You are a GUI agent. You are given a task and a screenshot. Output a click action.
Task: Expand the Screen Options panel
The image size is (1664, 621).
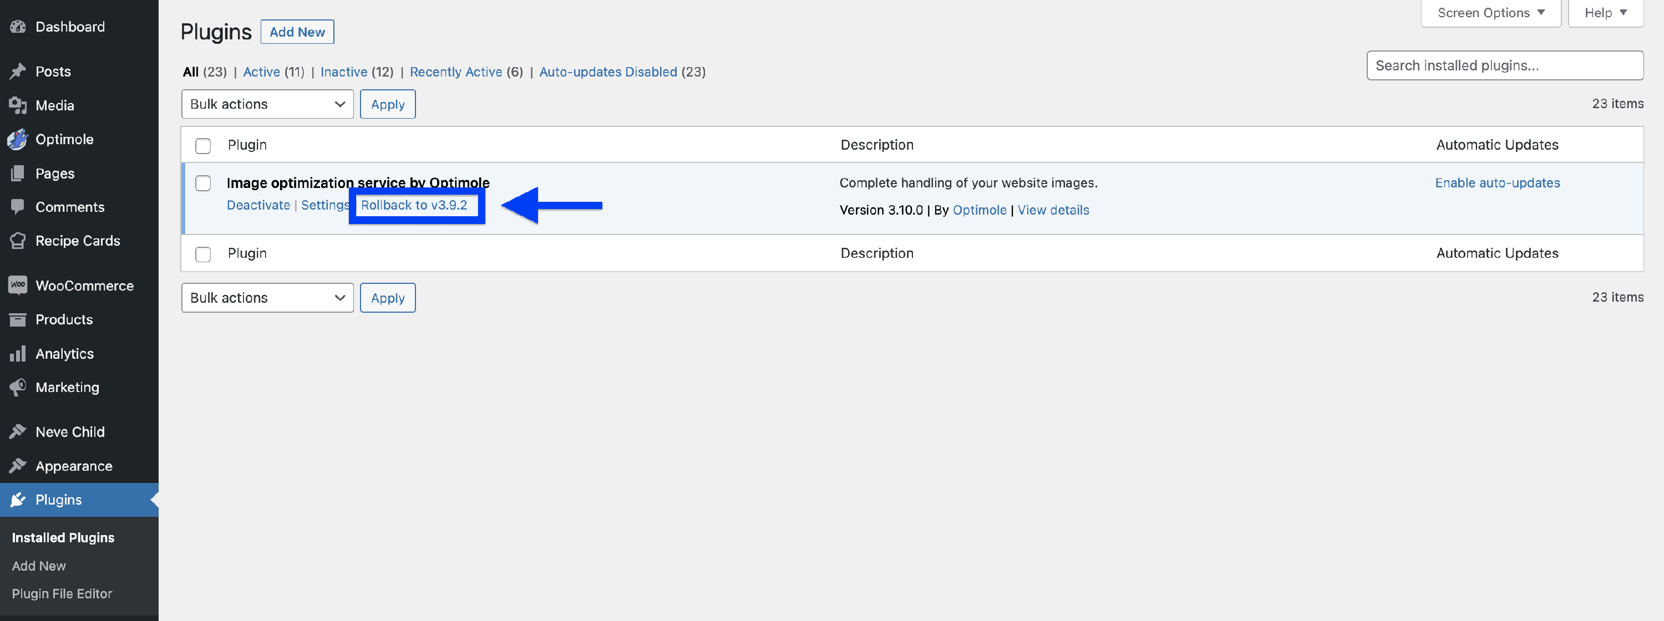pyautogui.click(x=1490, y=13)
